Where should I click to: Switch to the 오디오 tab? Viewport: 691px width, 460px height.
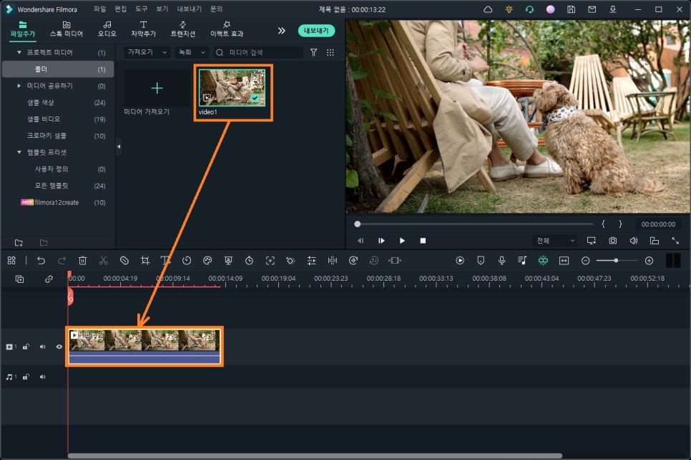pyautogui.click(x=107, y=29)
